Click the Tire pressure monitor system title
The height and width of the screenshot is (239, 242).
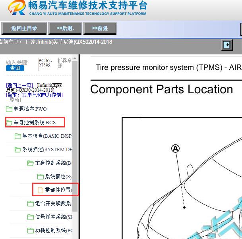pyautogui.click(x=169, y=67)
